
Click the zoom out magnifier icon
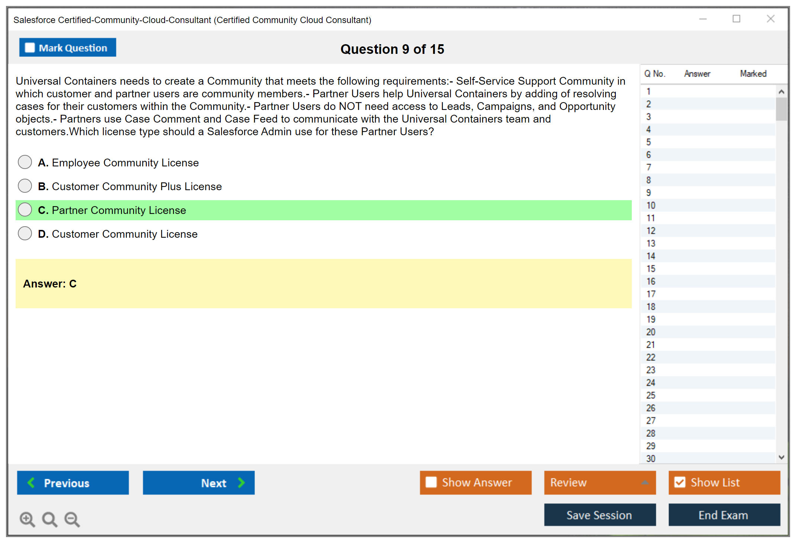72,519
